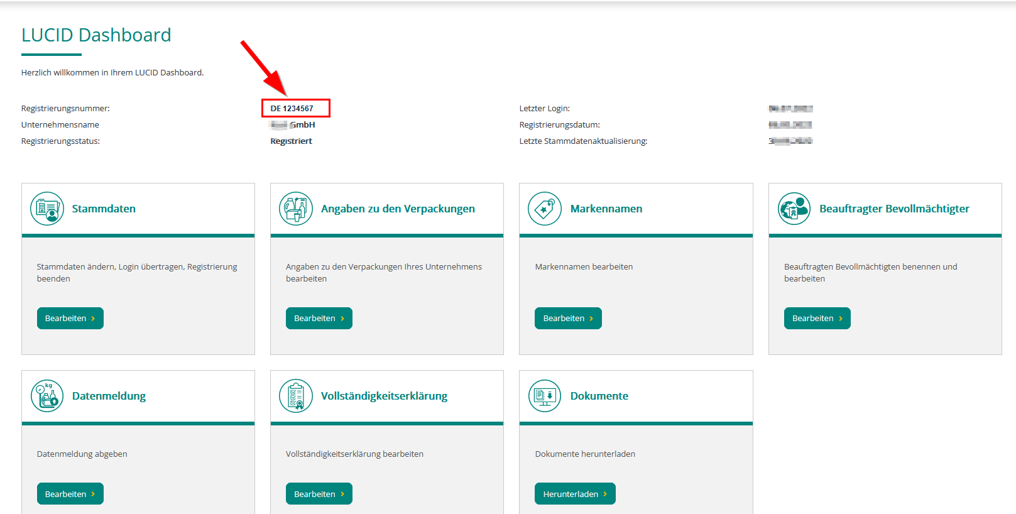The width and height of the screenshot is (1016, 514).
Task: Click the Herunterladen button under Dokumente
Action: pos(575,494)
